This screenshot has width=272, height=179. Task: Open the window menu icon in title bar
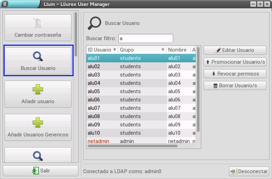[x=5, y=4]
